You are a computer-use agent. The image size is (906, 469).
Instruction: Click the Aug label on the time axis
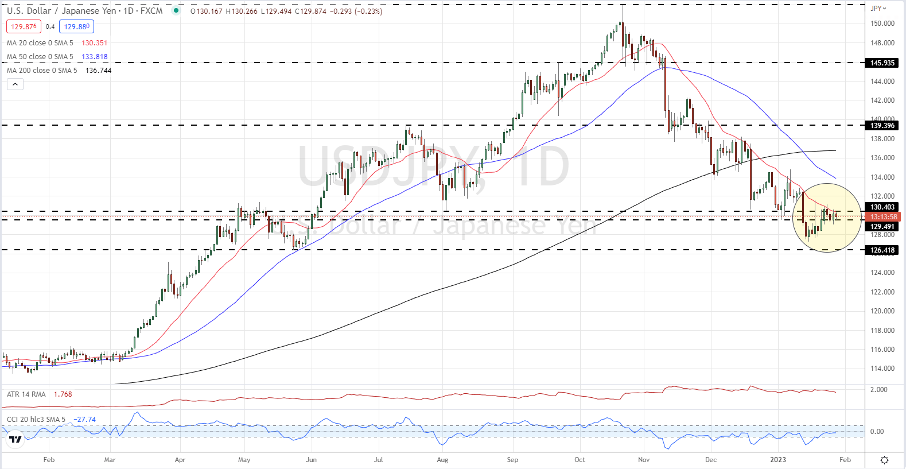click(x=442, y=460)
